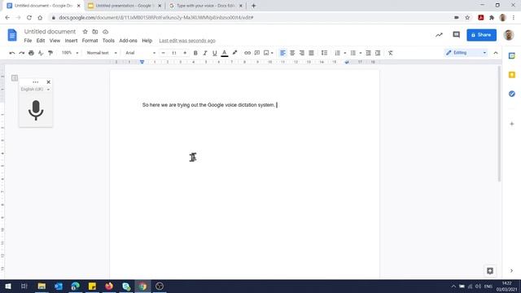Image resolution: width=521 pixels, height=293 pixels.
Task: Open the Arial font dropdown
Action: [140, 53]
